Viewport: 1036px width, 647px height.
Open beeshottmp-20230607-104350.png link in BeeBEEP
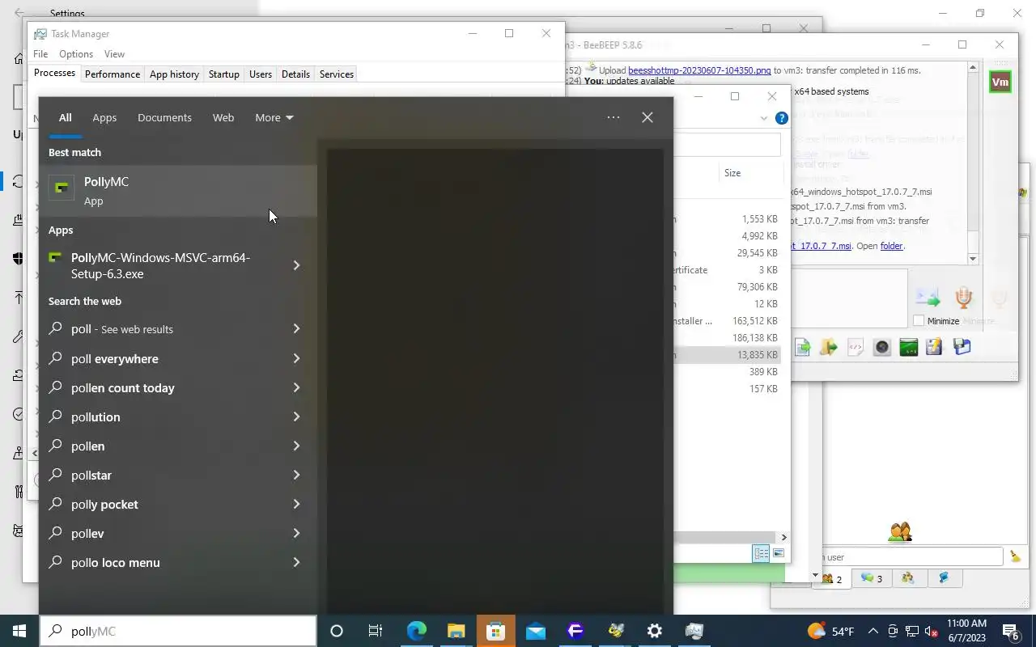click(699, 70)
